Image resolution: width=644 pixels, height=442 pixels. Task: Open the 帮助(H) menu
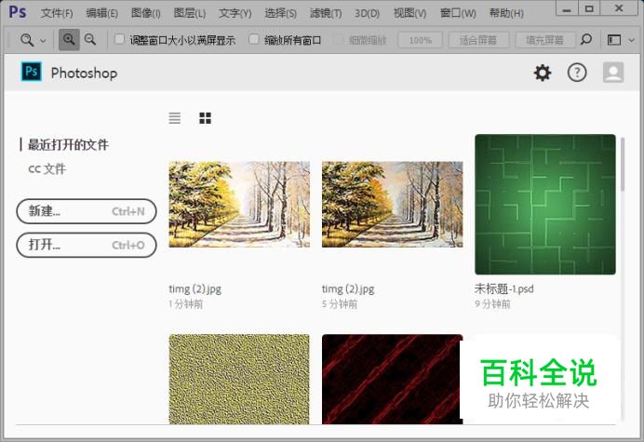506,14
